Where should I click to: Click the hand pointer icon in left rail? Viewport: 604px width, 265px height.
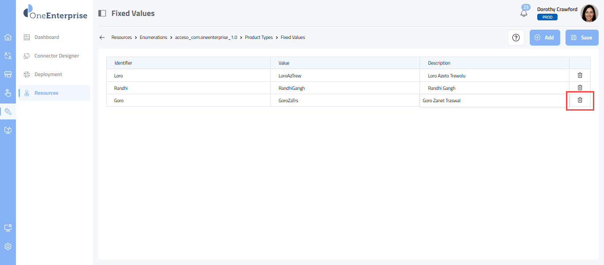(8, 93)
